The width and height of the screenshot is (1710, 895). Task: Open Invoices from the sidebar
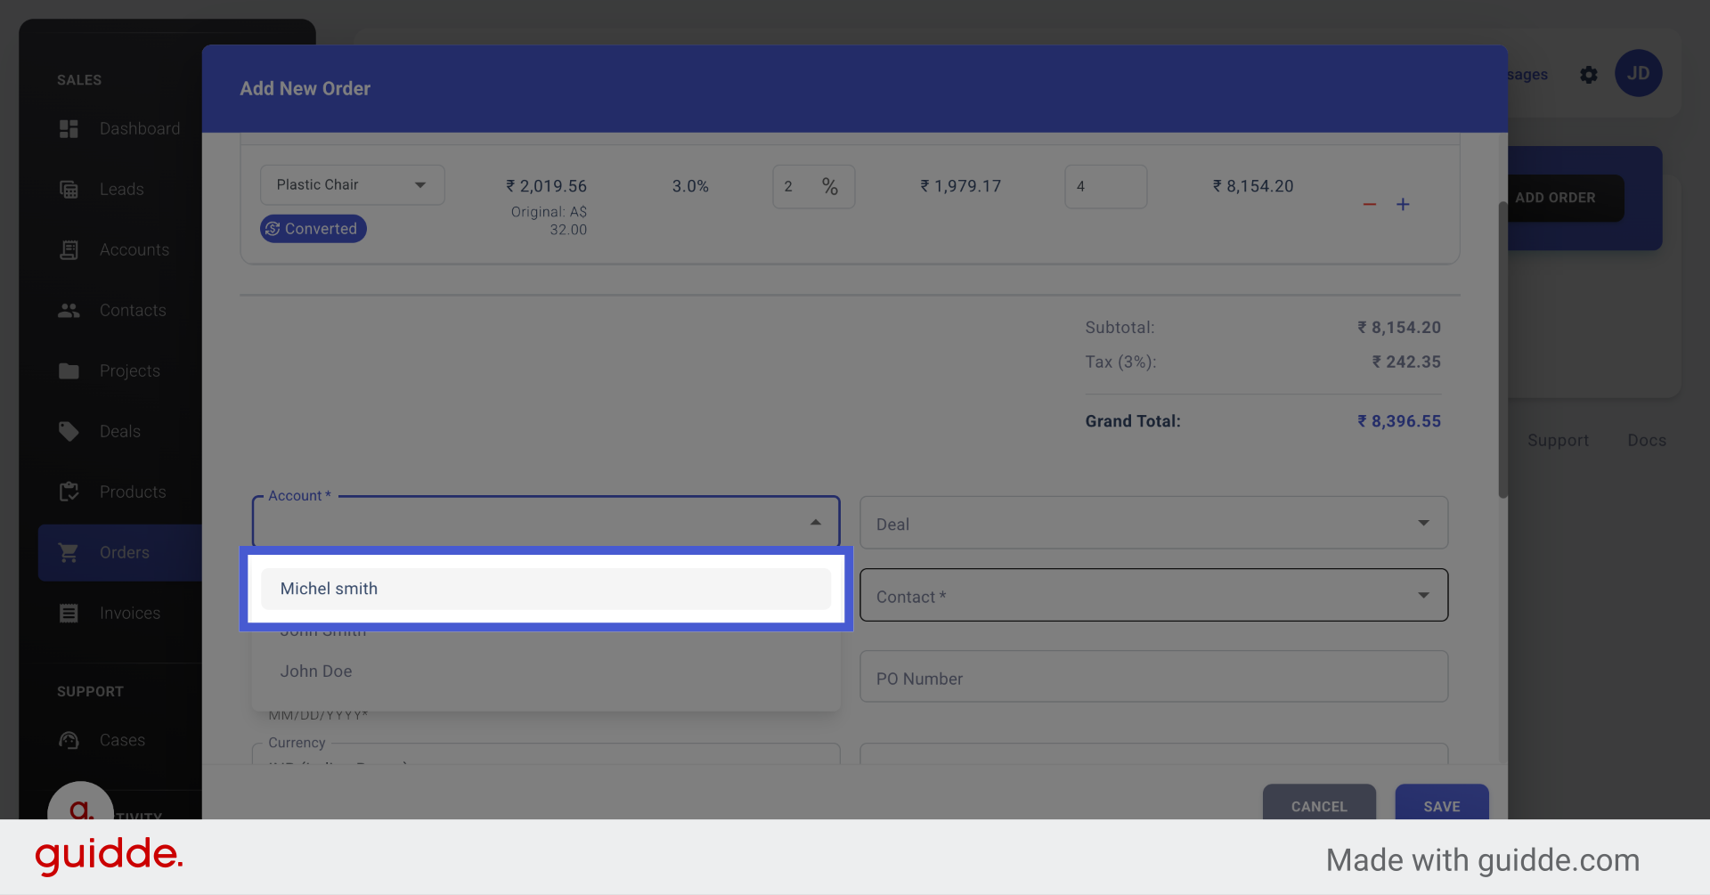pyautogui.click(x=69, y=613)
